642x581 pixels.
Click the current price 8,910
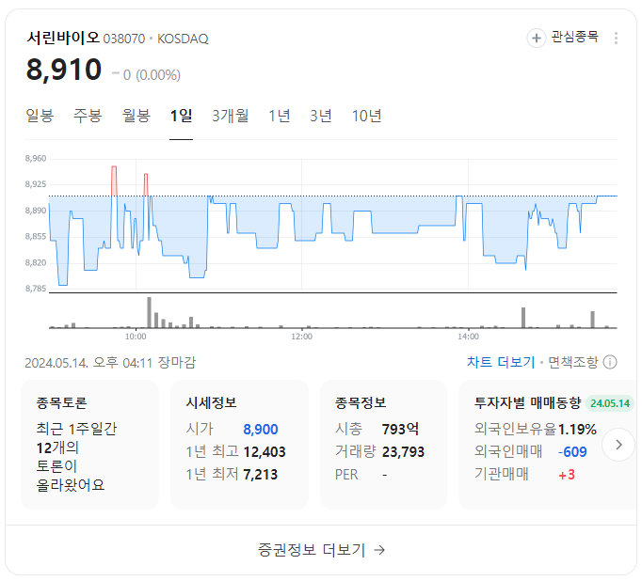tap(64, 69)
